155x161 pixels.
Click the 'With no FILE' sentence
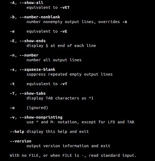coord(73,155)
